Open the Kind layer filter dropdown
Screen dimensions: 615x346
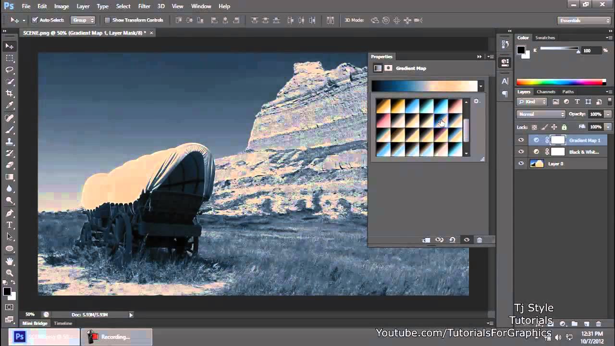point(532,102)
